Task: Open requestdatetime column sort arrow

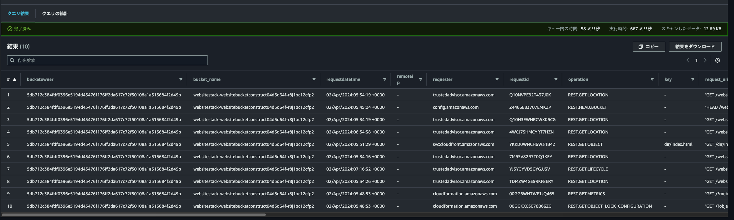Action: pyautogui.click(x=385, y=79)
